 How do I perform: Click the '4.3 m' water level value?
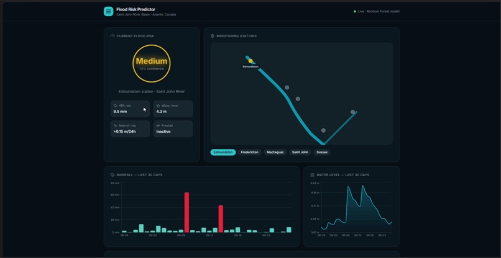point(162,112)
